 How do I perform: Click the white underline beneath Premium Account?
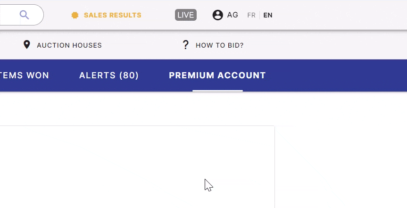pyautogui.click(x=217, y=91)
